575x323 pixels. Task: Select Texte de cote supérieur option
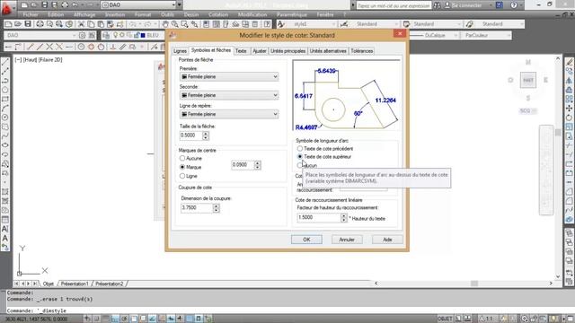pos(300,157)
